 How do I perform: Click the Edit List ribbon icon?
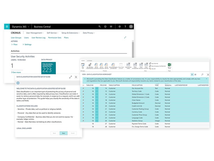tap(83, 66)
